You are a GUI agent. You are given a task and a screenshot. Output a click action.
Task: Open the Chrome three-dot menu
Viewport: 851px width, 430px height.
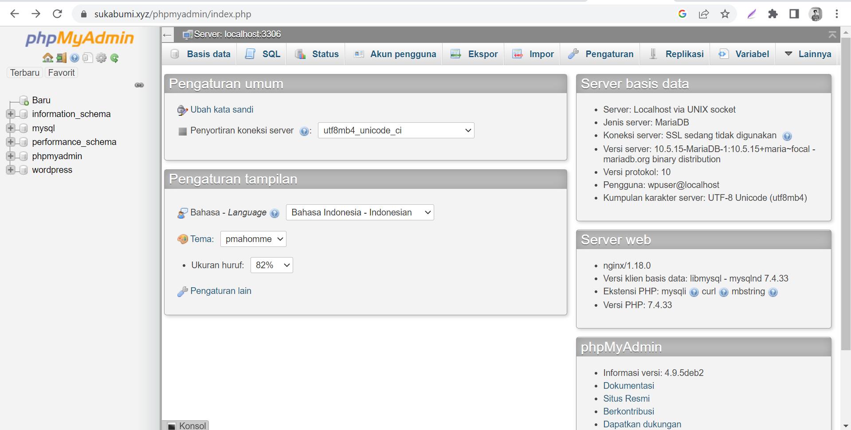837,14
